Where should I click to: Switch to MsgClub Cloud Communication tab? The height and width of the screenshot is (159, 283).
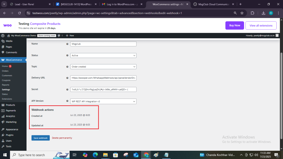214,4
